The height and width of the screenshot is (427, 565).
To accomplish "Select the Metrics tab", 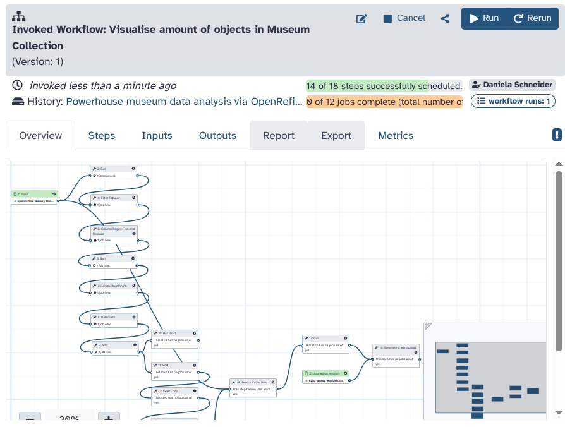I will (x=396, y=136).
